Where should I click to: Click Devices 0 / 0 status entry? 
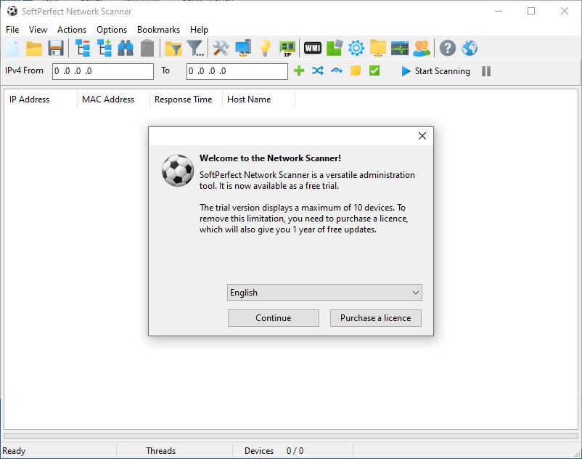274,451
